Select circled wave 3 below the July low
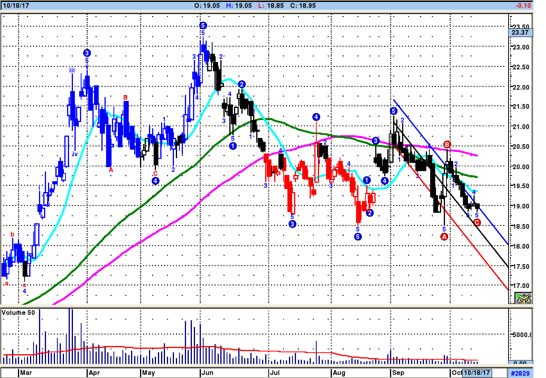The height and width of the screenshot is (378, 546). click(x=292, y=224)
